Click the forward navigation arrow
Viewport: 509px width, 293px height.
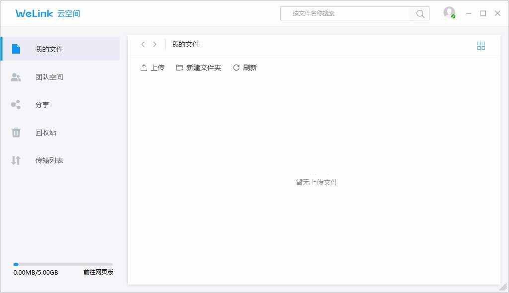click(155, 44)
